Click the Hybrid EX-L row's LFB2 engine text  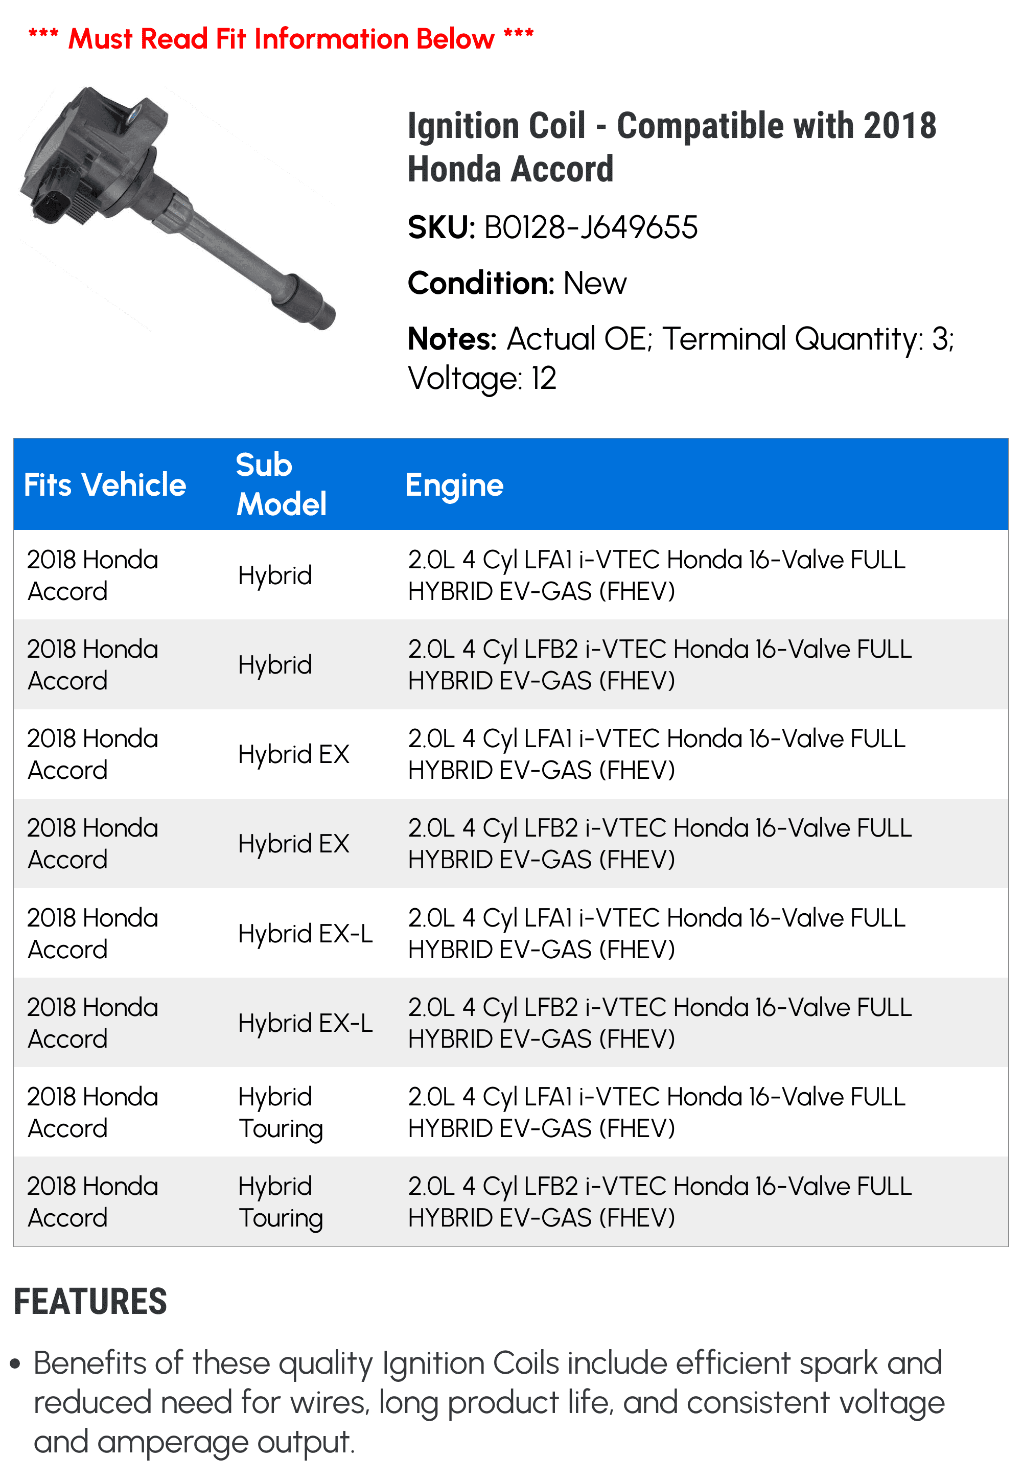(x=660, y=1023)
